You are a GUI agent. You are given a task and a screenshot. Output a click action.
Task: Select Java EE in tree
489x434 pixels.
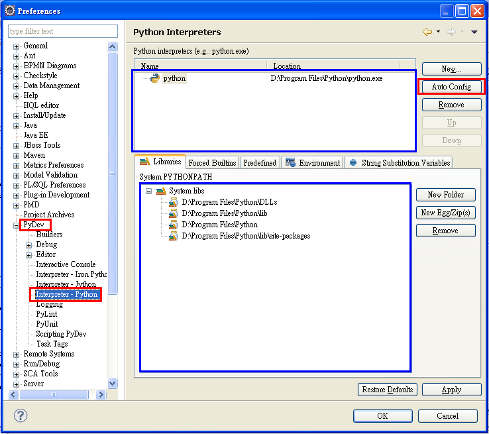[x=36, y=135]
